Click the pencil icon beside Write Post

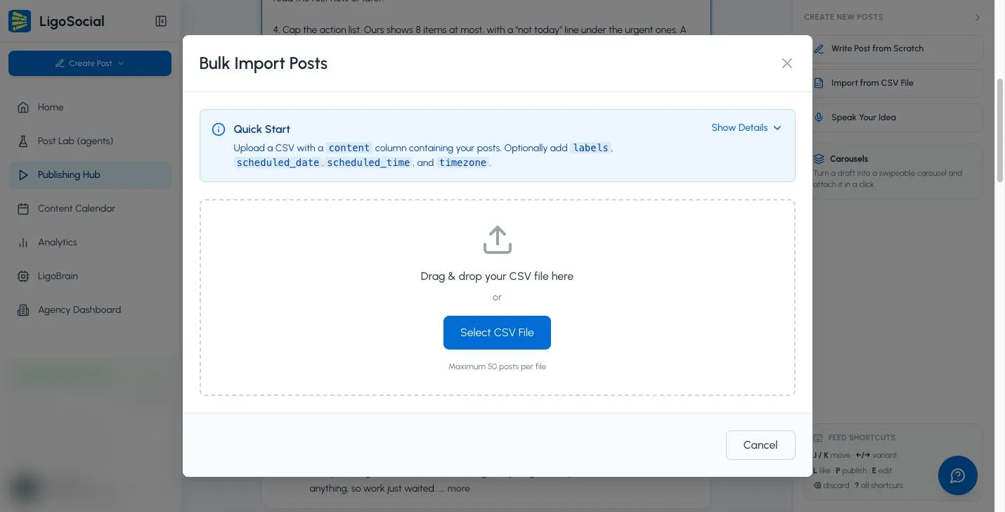coord(819,49)
